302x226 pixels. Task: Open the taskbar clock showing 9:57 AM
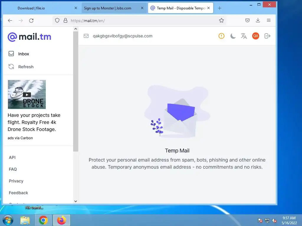click(x=289, y=220)
